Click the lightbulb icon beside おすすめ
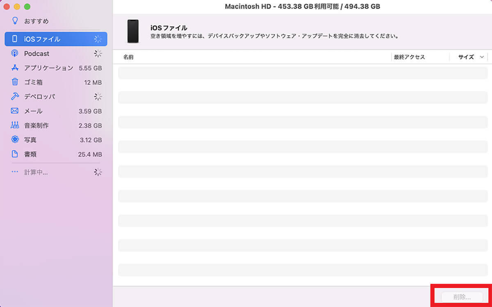This screenshot has width=492, height=307. [15, 20]
